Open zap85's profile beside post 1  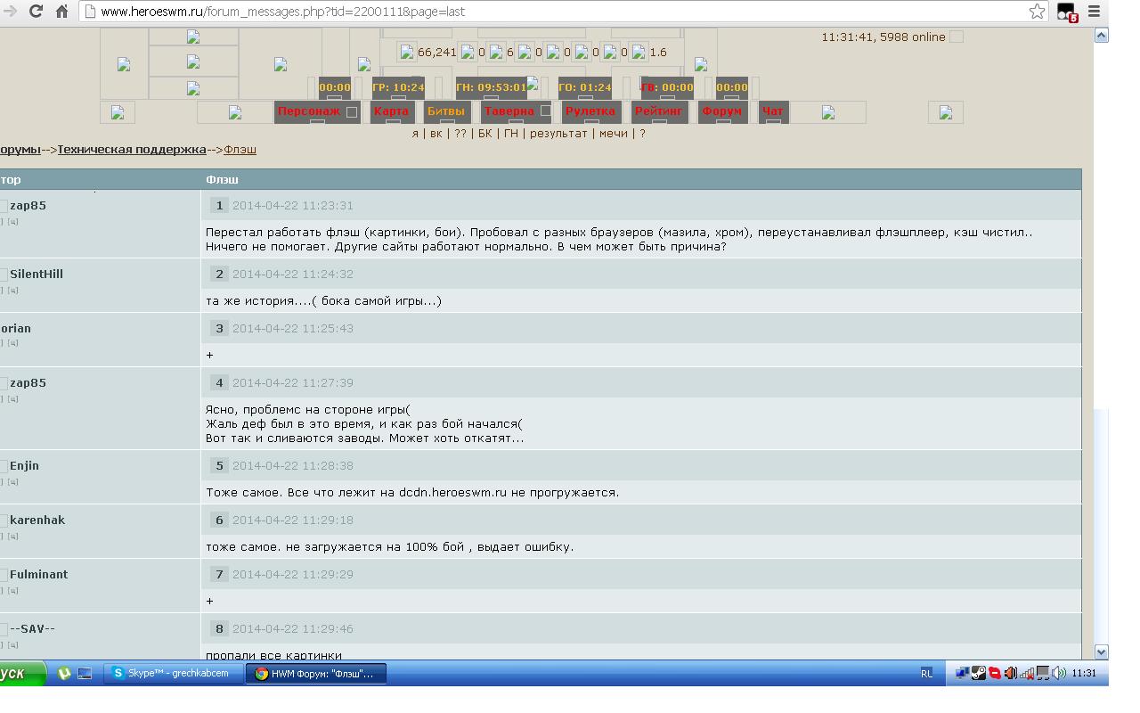[x=28, y=206]
